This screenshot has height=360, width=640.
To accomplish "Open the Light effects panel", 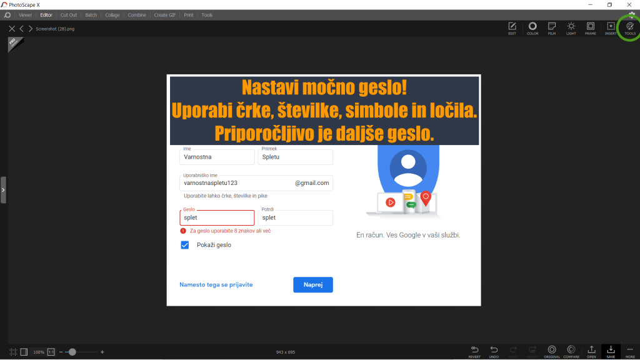I will (571, 28).
